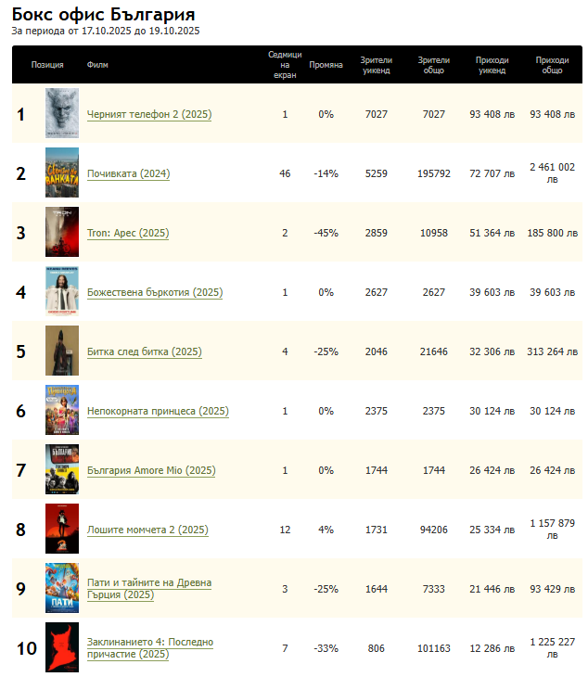Screen dimensions: 588x677
Task: Open Непокорната принцеса (2025) link
Action: (158, 412)
